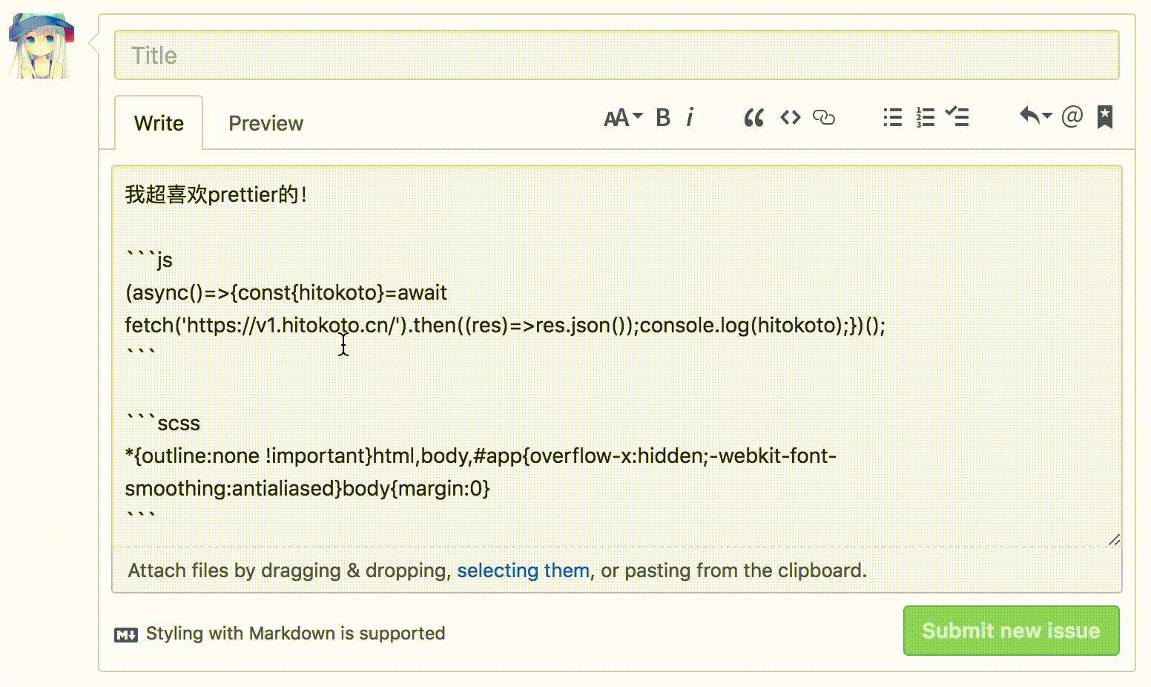Viewport: 1151px width, 687px height.
Task: Insert a numbered list
Action: click(925, 118)
